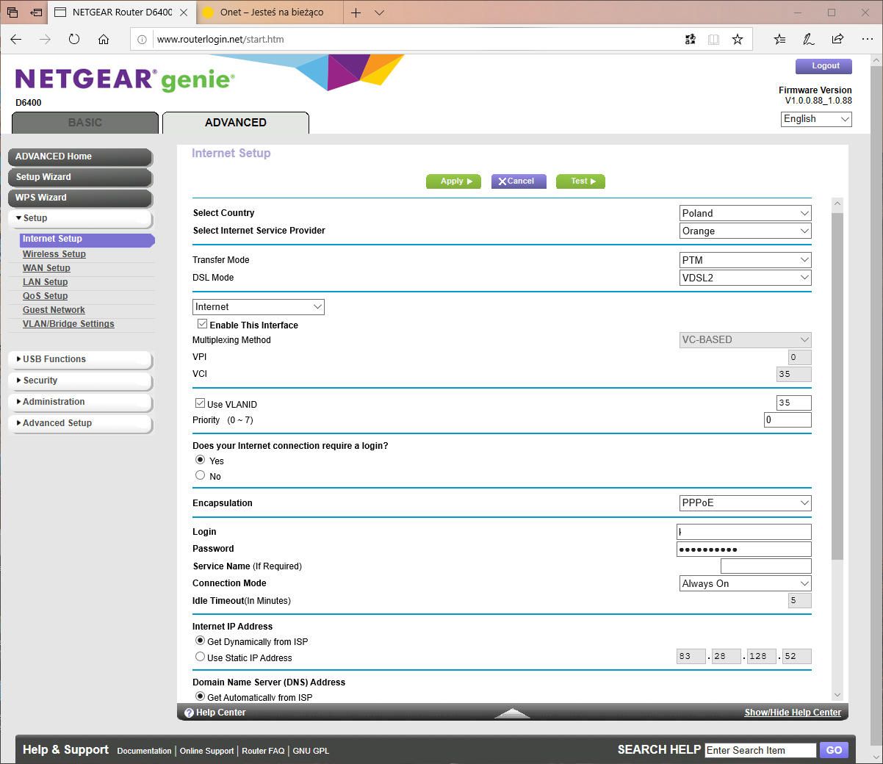Open the Favorites hub icon
Viewport: 883px width, 764px height.
click(x=779, y=40)
